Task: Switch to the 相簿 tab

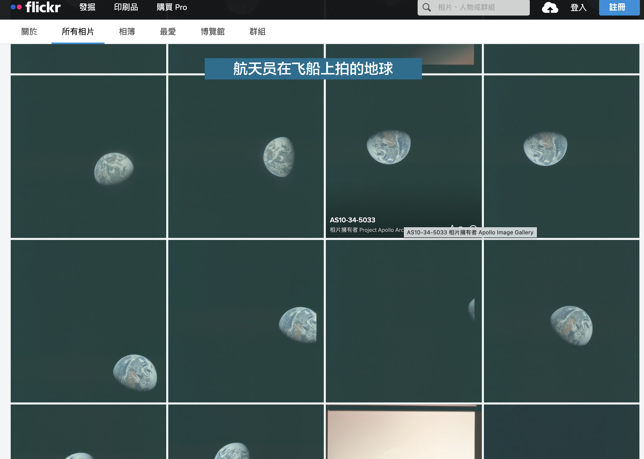Action: point(127,32)
